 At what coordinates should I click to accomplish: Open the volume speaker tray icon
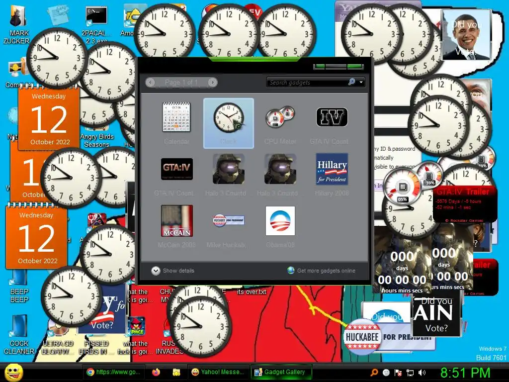(x=422, y=373)
